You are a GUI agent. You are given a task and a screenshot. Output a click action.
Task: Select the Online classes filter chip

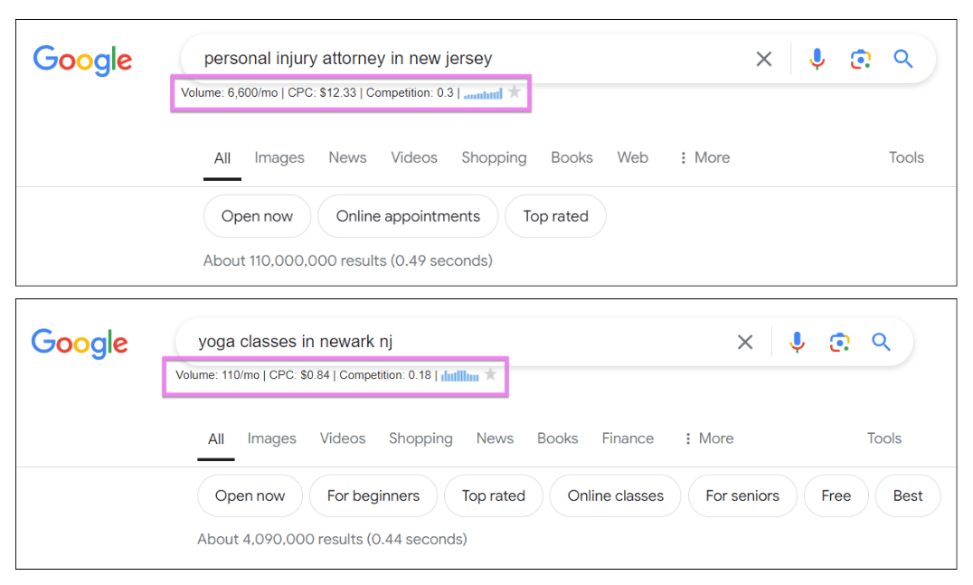click(x=615, y=496)
